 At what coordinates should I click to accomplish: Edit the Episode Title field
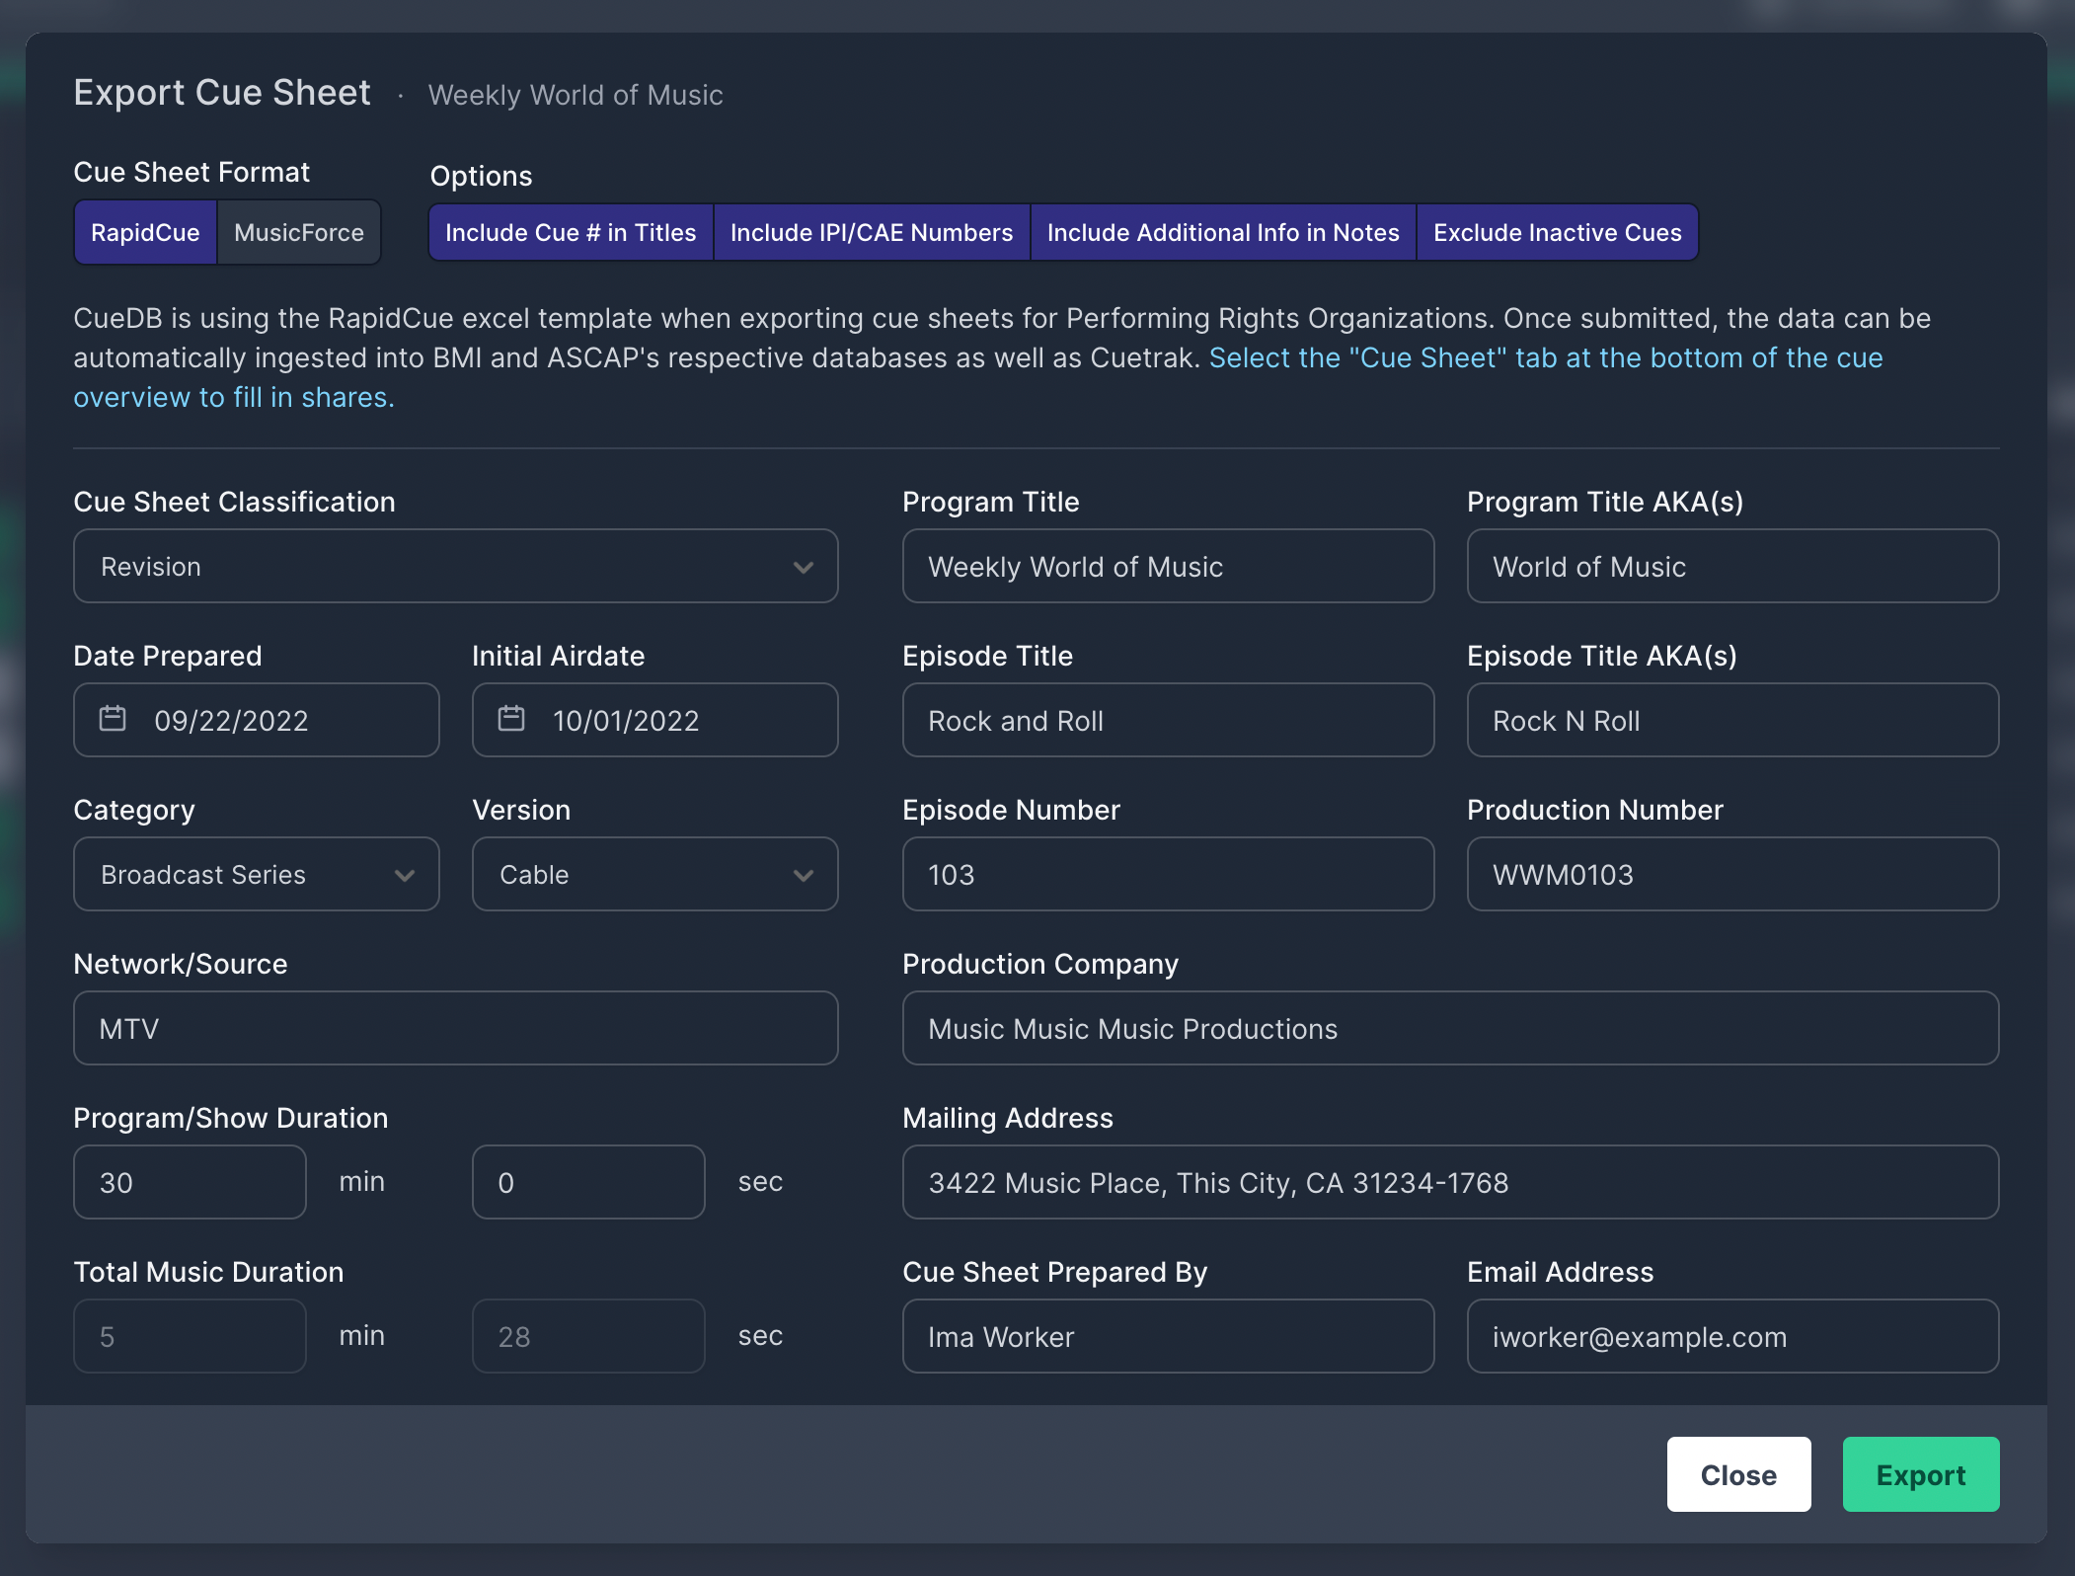coord(1169,721)
